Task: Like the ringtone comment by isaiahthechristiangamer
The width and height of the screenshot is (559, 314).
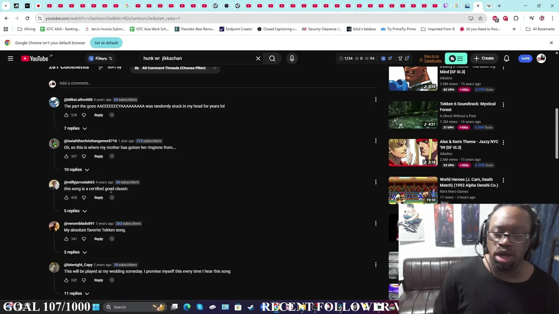Action: (66, 157)
